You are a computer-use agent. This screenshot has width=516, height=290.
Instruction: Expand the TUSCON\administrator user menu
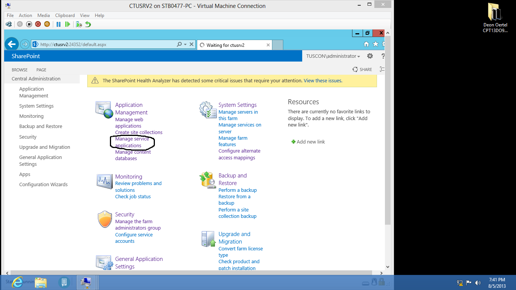(x=333, y=56)
